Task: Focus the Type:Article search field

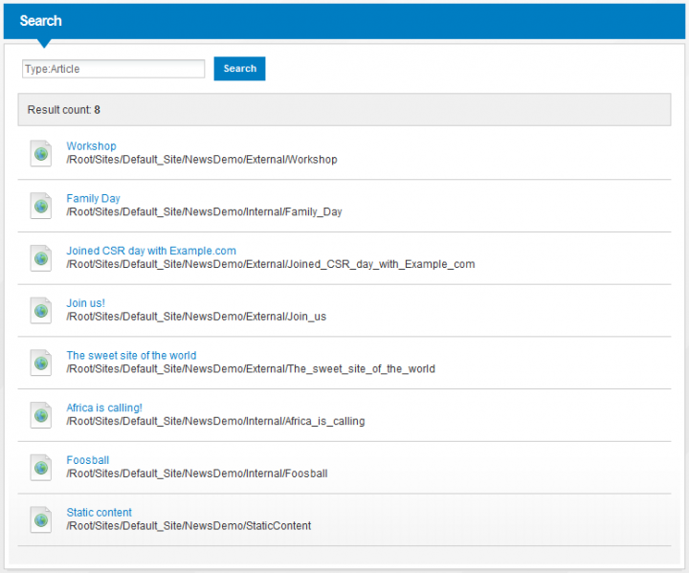Action: pos(113,69)
